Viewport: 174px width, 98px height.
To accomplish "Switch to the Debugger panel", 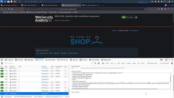I will [29, 60].
